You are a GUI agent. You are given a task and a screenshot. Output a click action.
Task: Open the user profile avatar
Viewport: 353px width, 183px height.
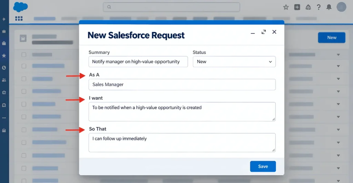click(341, 7)
